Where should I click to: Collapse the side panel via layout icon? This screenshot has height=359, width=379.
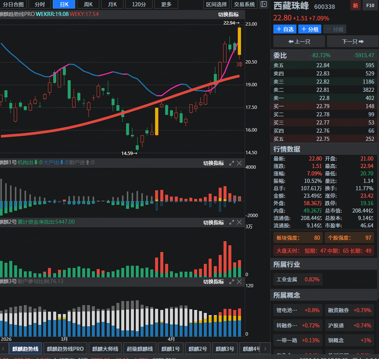coord(264,4)
